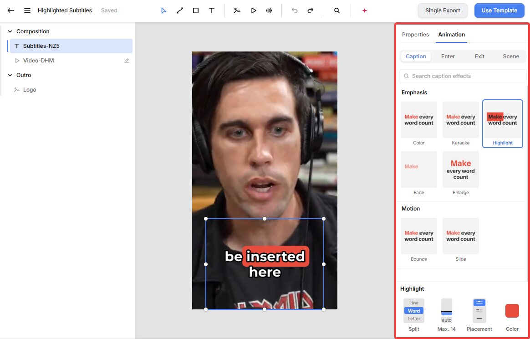The height and width of the screenshot is (339, 530).
Task: Click the Search caption effects field
Action: (x=463, y=76)
